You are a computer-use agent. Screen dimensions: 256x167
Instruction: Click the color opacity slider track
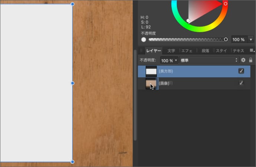coord(187,39)
